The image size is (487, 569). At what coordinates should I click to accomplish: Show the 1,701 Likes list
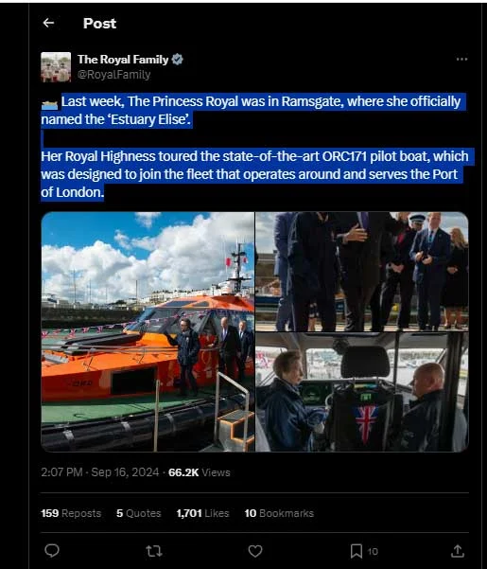coord(203,513)
